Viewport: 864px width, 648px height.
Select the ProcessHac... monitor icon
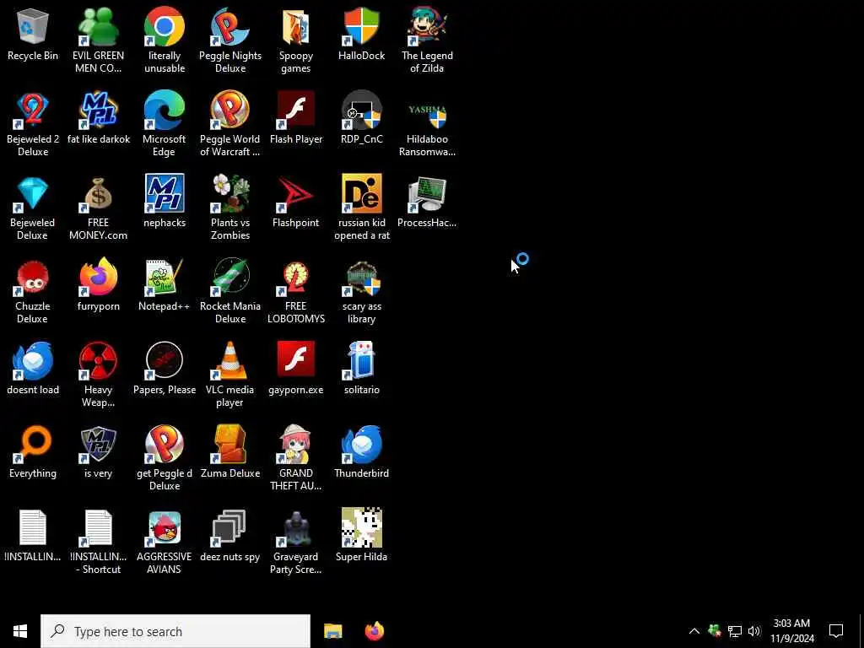(427, 194)
